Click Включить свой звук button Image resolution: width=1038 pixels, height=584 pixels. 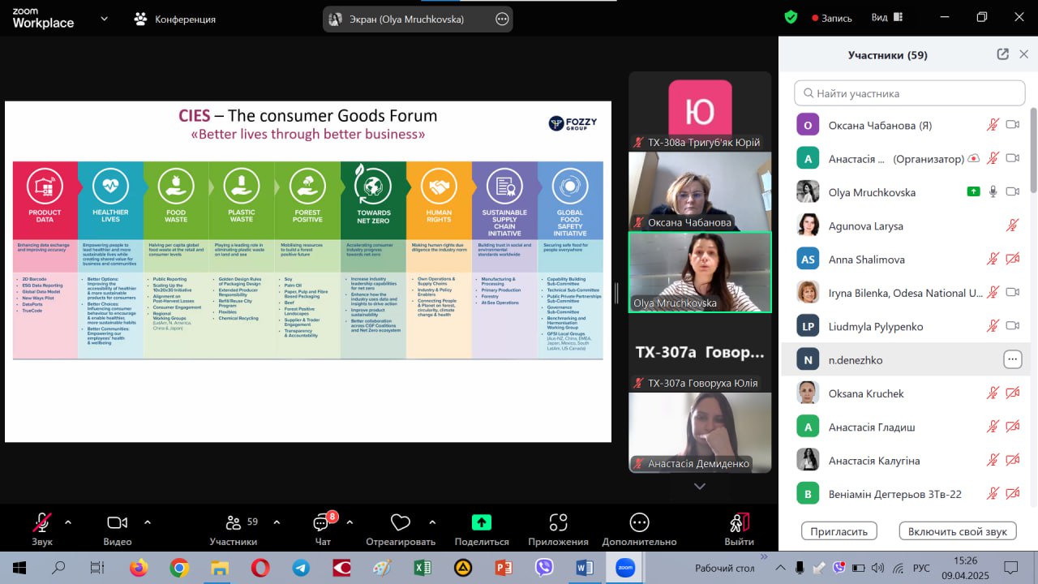click(958, 531)
